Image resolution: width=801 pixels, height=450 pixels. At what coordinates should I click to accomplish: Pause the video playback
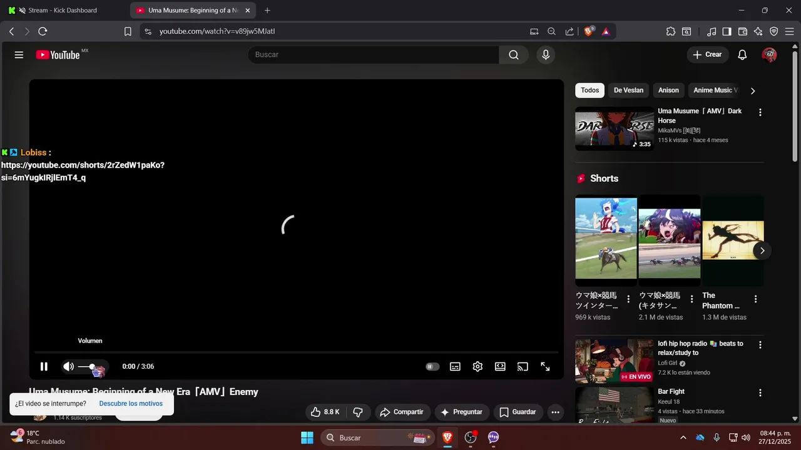click(x=44, y=367)
